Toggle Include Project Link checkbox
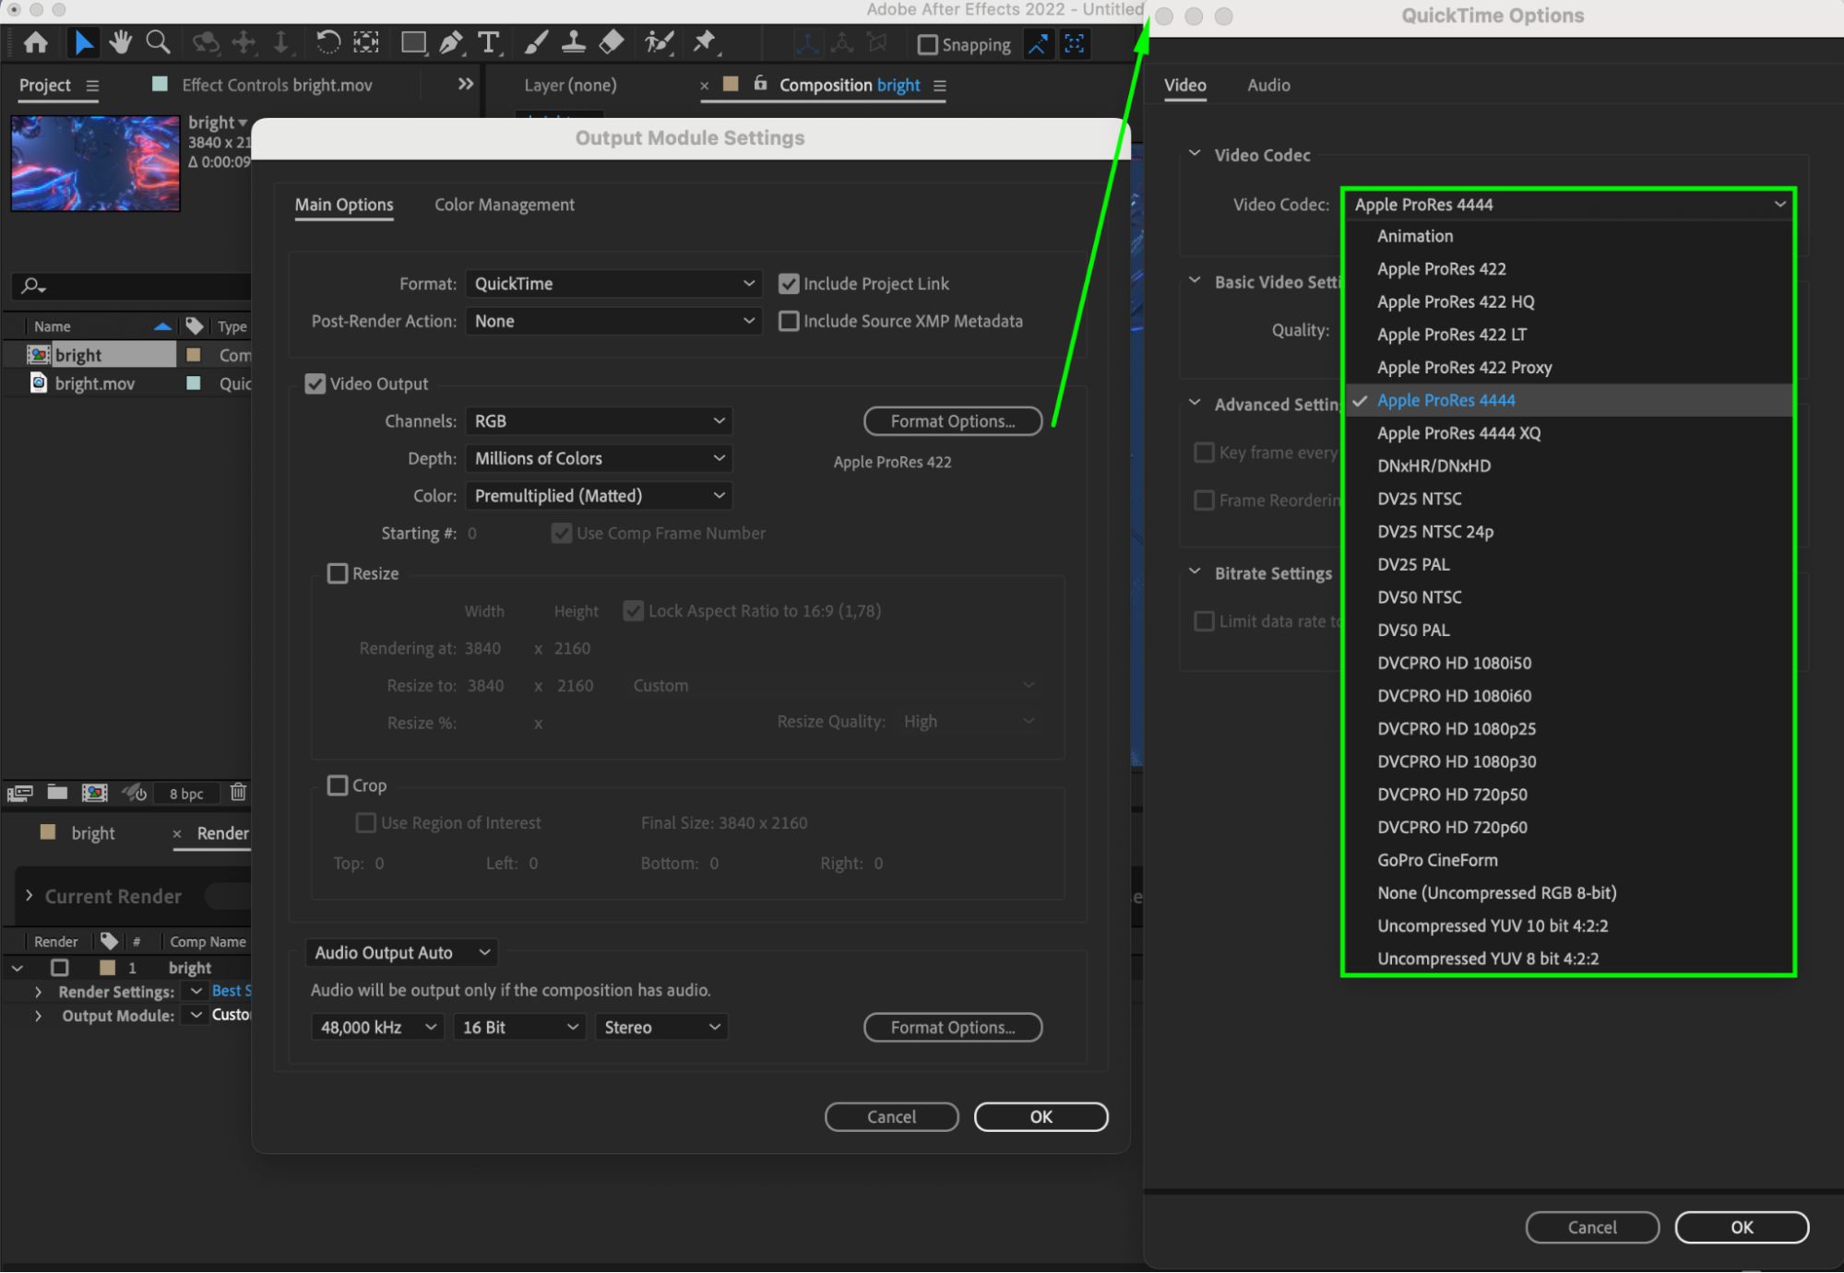 click(x=789, y=284)
